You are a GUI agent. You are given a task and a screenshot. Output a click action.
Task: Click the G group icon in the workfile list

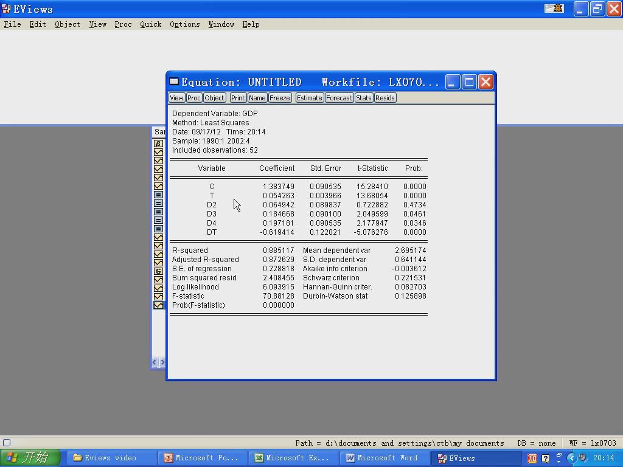[158, 271]
